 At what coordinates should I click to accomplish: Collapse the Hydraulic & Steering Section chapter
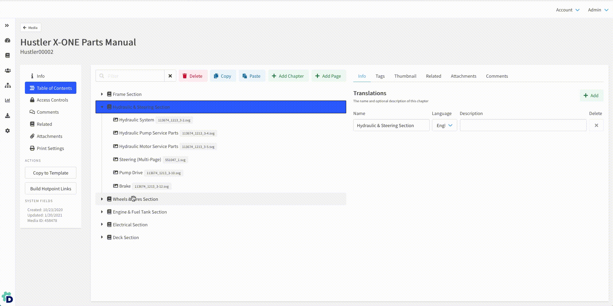(102, 107)
